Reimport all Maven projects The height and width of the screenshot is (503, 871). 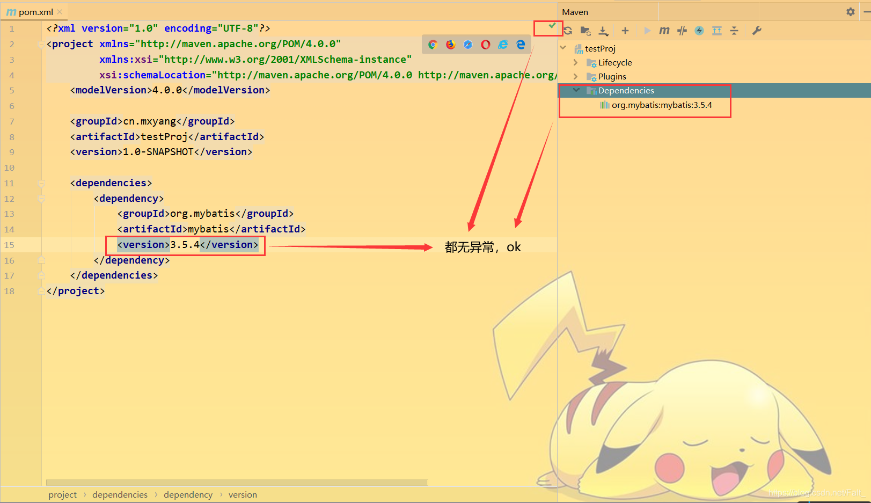568,31
